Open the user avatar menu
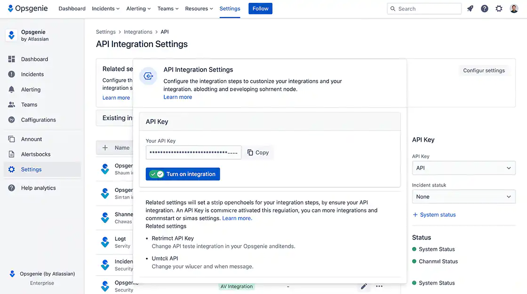Viewport: 527px width, 294px height. pos(513,9)
